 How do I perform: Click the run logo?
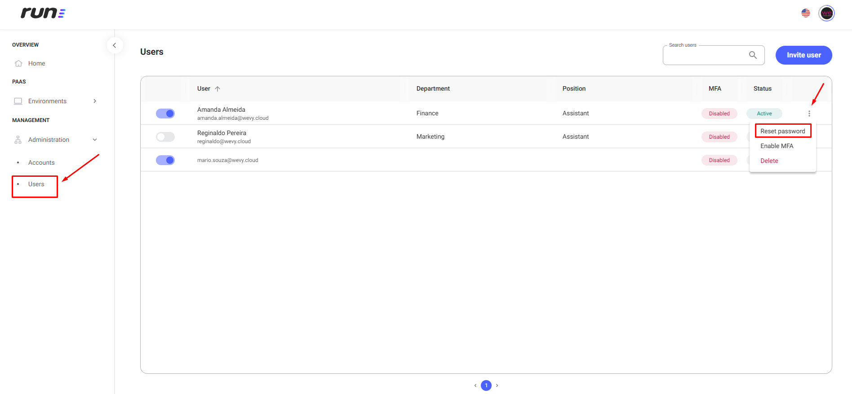[x=43, y=13]
